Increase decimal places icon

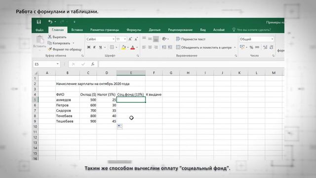click(x=265, y=47)
